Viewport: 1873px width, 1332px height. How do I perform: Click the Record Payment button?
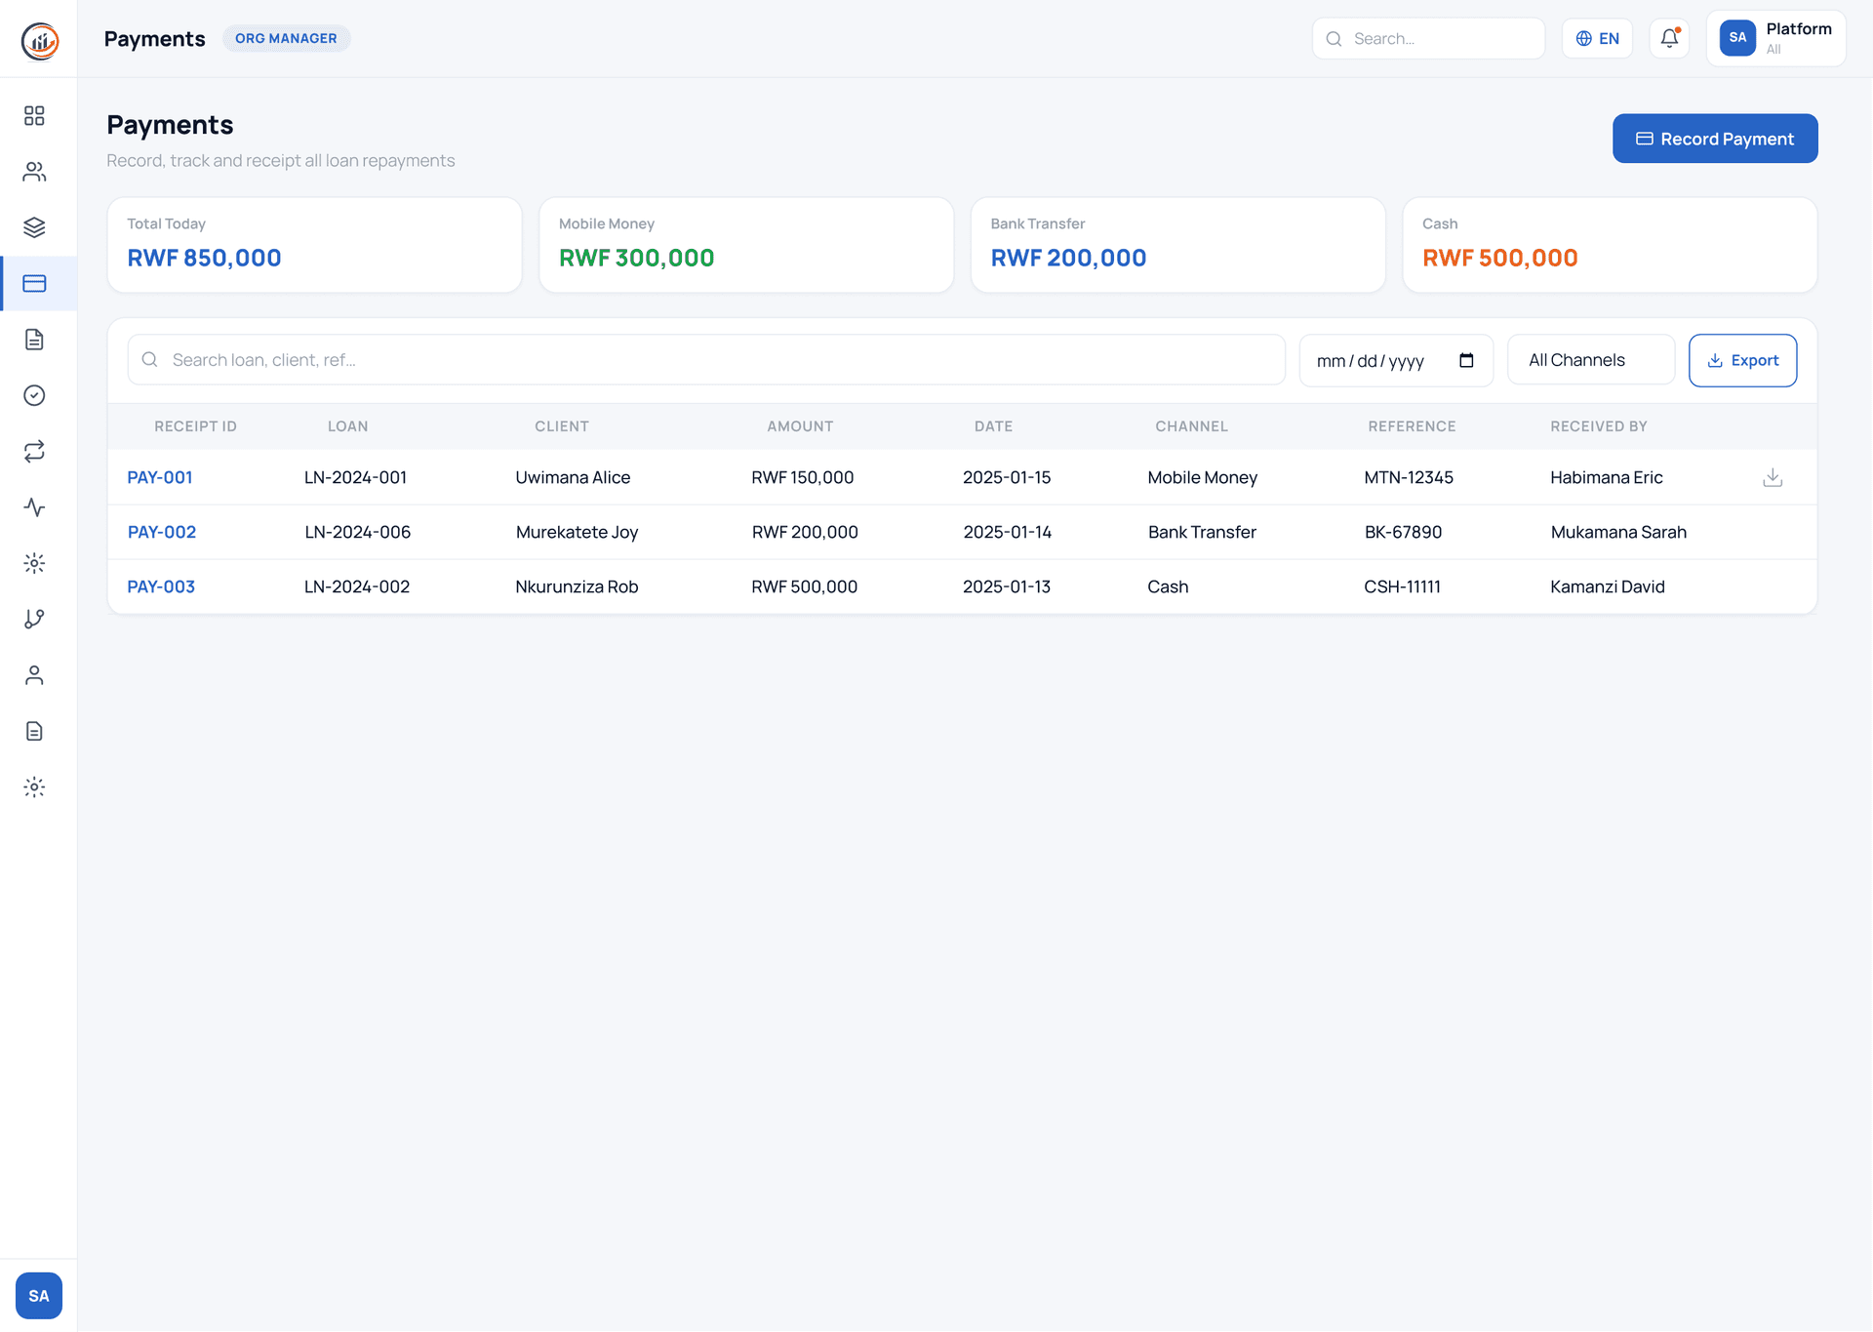pyautogui.click(x=1714, y=138)
